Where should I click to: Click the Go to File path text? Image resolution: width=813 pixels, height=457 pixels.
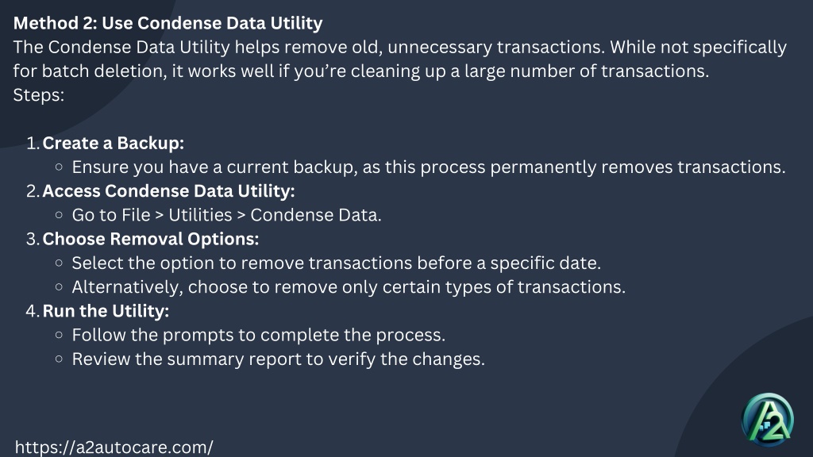(x=226, y=215)
